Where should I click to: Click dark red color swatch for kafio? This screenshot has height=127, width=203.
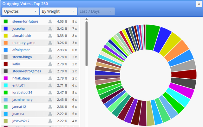pyautogui.click(x=6, y=64)
